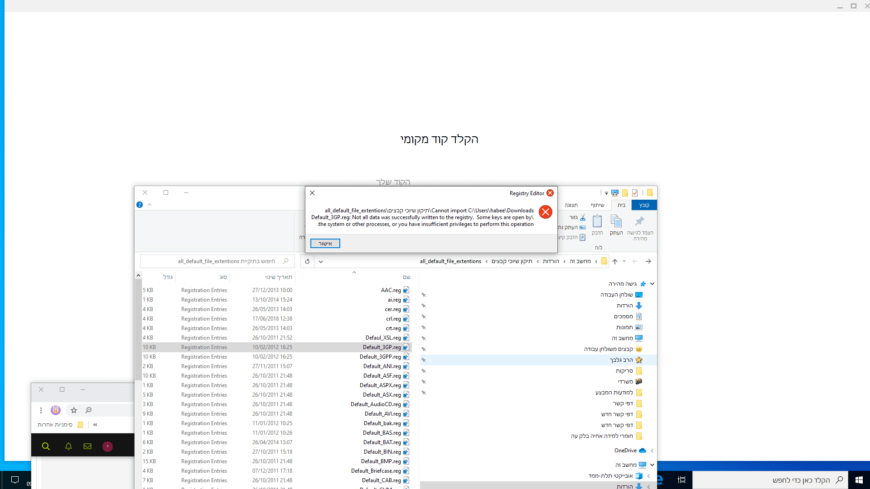The image size is (870, 489).
Task: Sort by the date modified column header
Action: (278, 277)
